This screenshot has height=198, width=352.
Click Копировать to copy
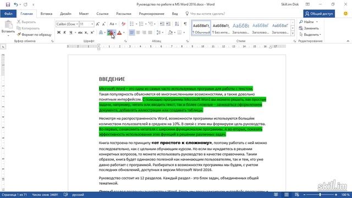(28, 28)
